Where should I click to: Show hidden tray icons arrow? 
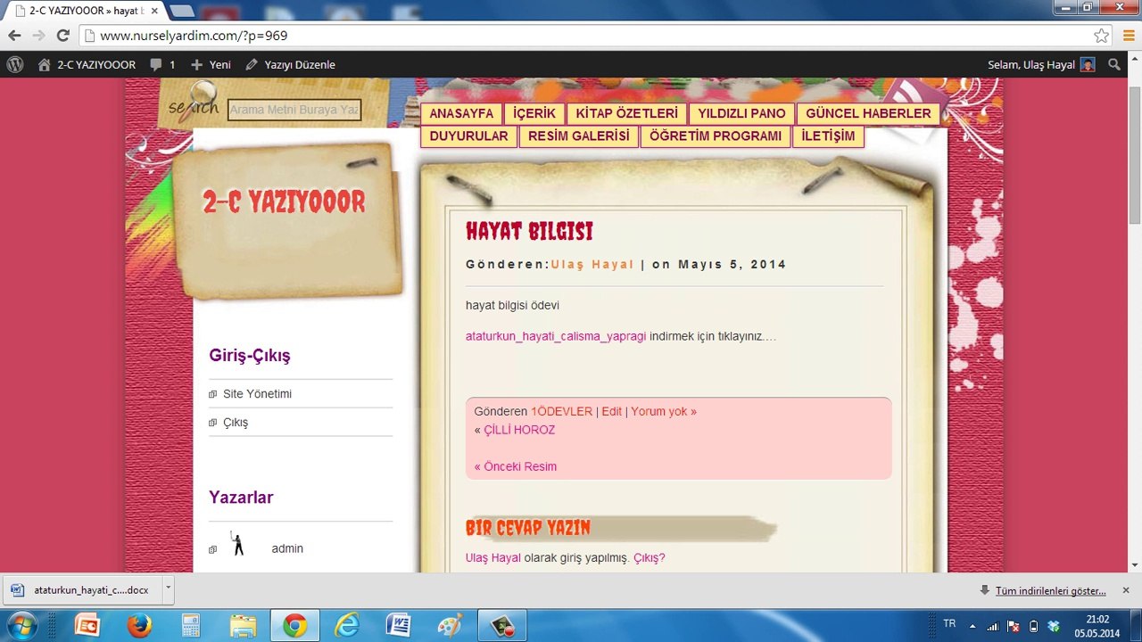[972, 626]
